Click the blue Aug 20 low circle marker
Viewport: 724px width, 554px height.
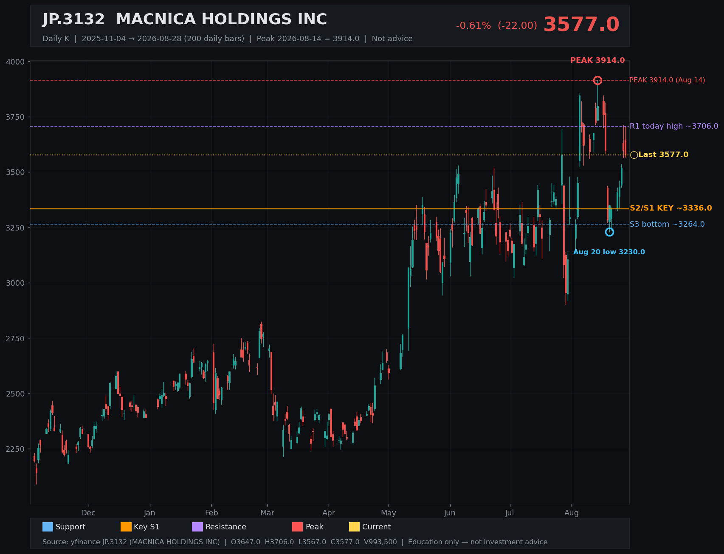click(609, 232)
